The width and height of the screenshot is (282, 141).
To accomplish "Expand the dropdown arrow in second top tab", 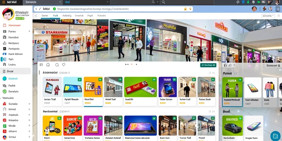I will coord(60,2).
